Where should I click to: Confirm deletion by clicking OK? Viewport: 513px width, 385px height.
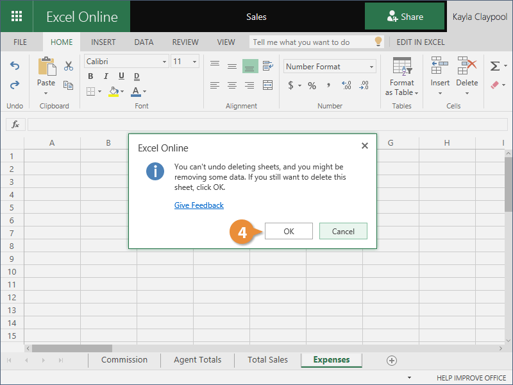tap(289, 231)
